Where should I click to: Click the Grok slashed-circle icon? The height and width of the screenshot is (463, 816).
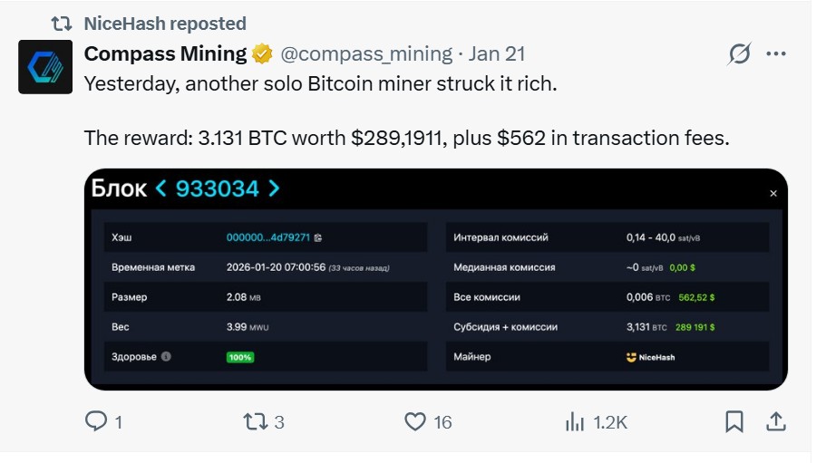click(x=739, y=54)
